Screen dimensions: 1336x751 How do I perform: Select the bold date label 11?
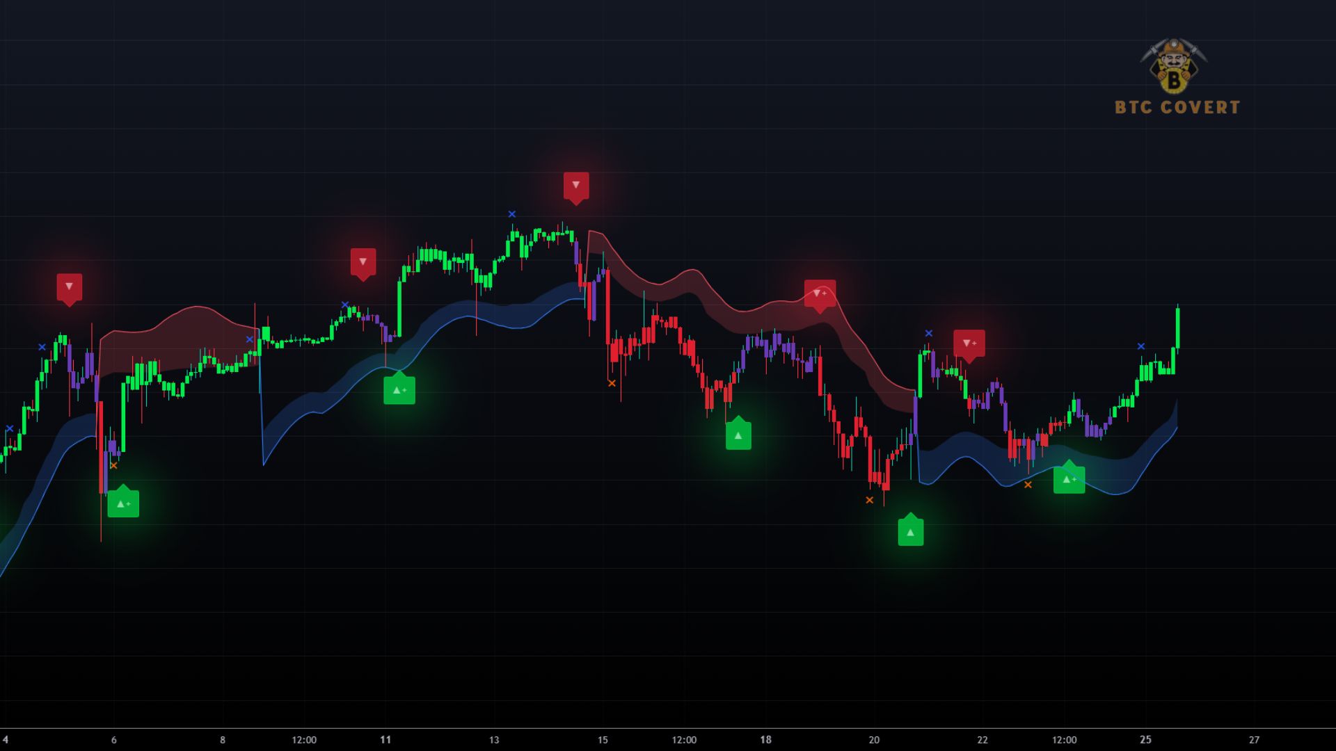(385, 740)
